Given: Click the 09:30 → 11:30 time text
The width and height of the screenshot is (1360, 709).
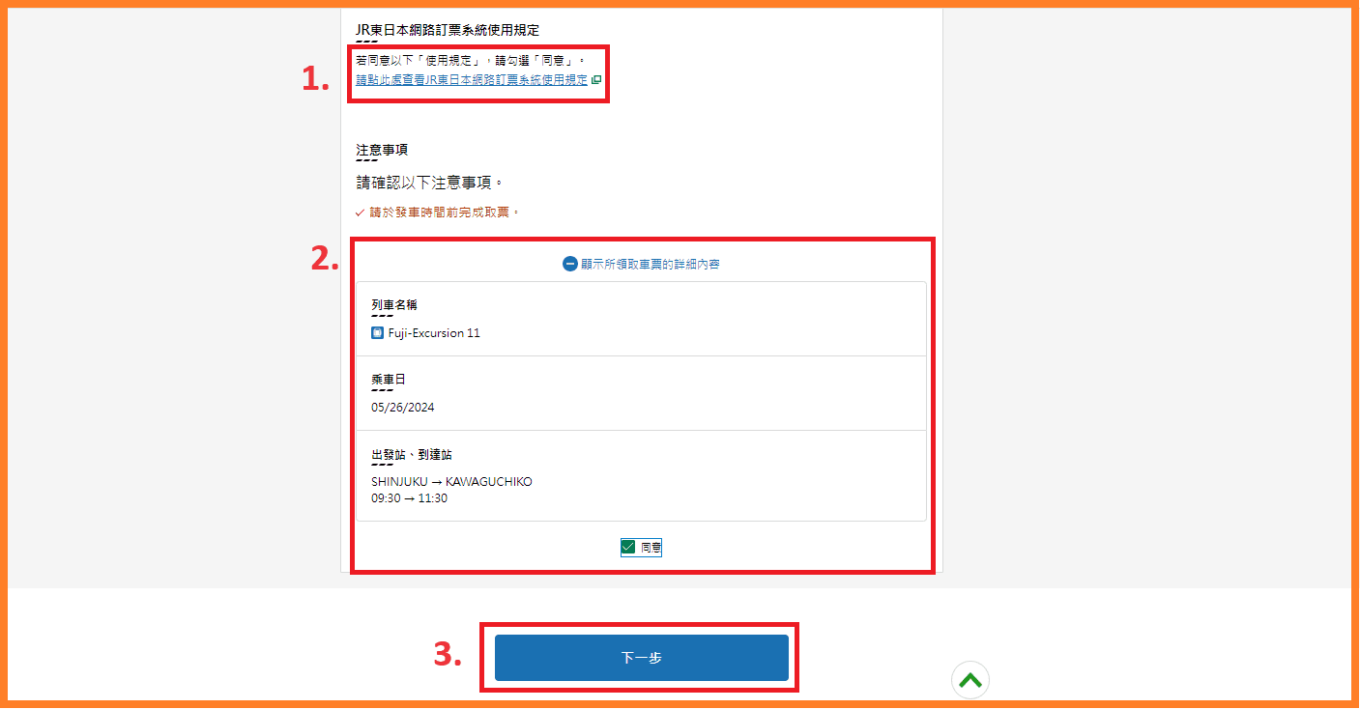Looking at the screenshot, I should click(x=409, y=498).
